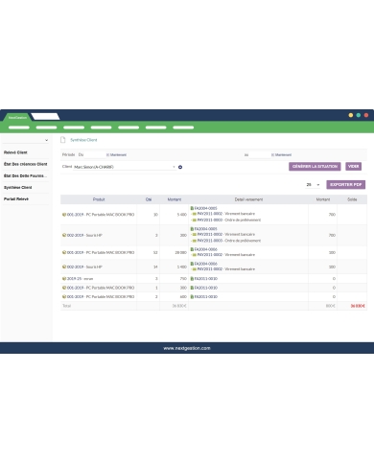Click product icon of MAC BOOK PRO row with amount 600
374x464 pixels.
[x=64, y=297]
